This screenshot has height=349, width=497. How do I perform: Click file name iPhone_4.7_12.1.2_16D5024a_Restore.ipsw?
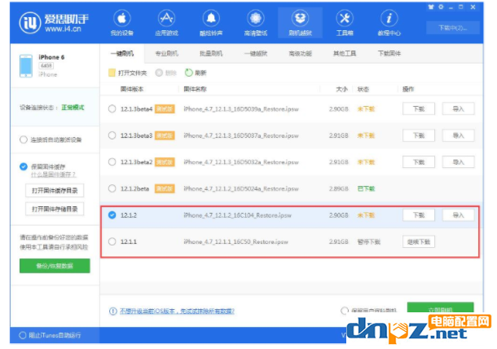241,189
